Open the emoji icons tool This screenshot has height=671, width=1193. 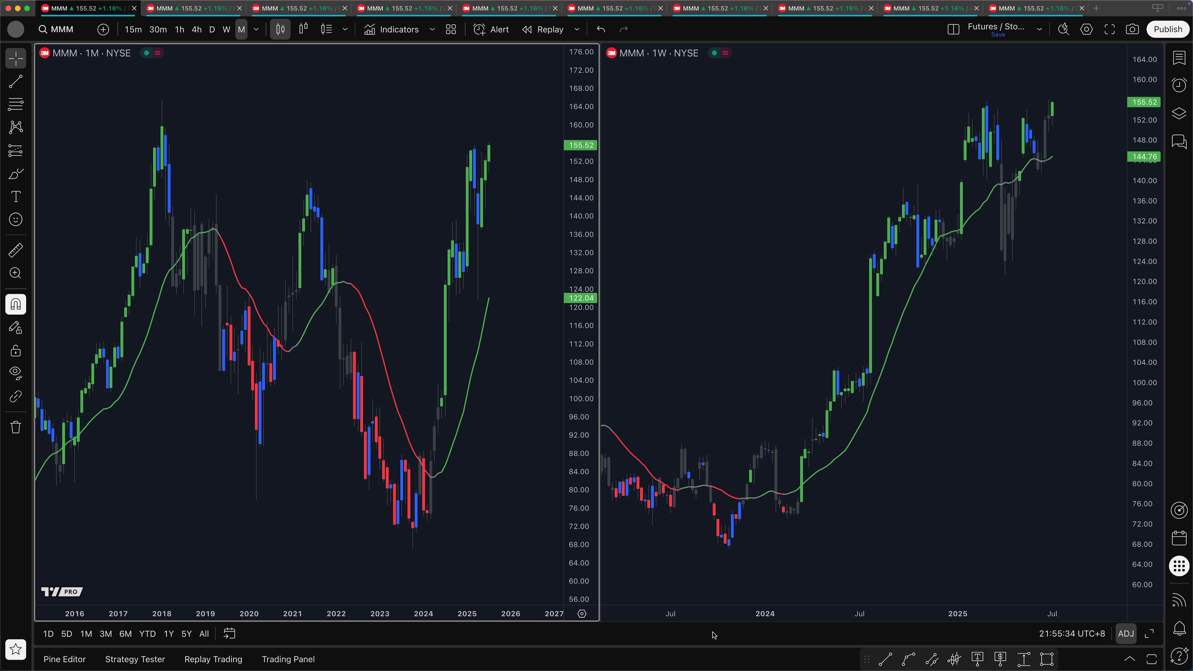pyautogui.click(x=16, y=220)
